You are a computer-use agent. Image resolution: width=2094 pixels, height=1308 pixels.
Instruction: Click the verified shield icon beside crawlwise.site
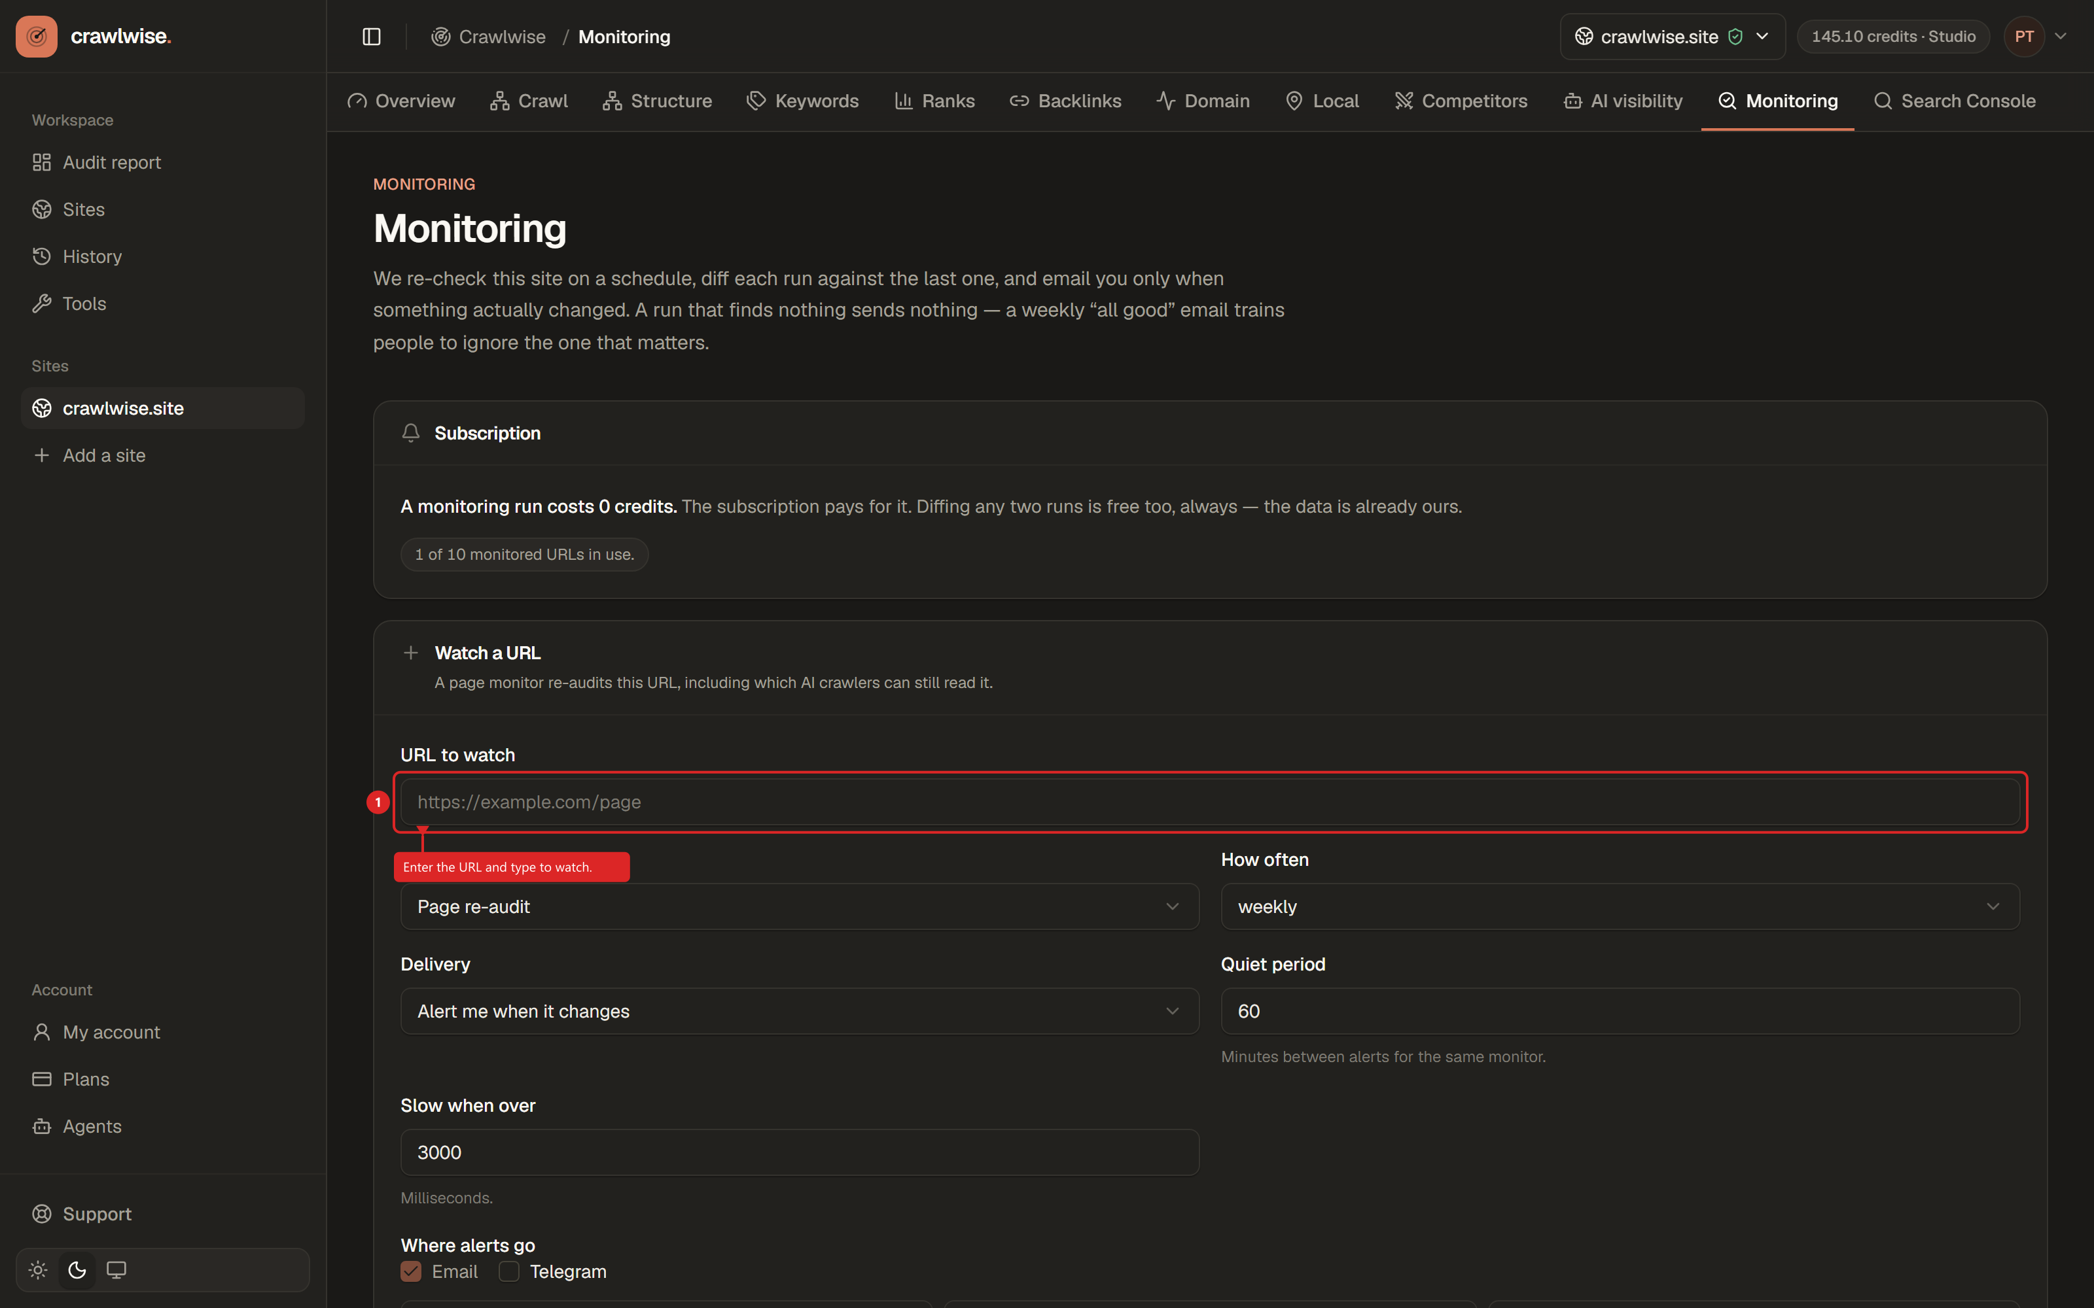point(1735,37)
